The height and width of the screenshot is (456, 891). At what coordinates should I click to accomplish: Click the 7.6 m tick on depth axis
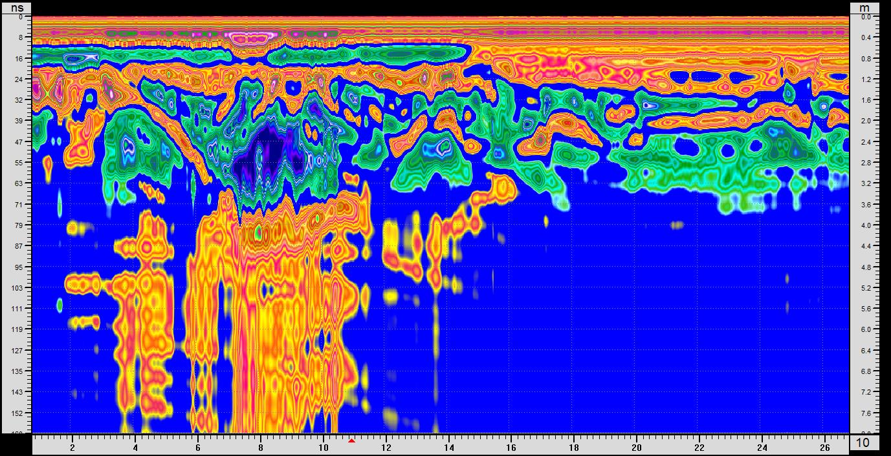point(865,413)
